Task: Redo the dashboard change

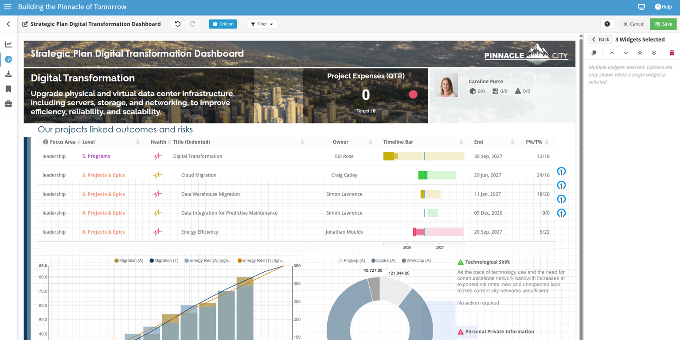Action: coord(192,24)
